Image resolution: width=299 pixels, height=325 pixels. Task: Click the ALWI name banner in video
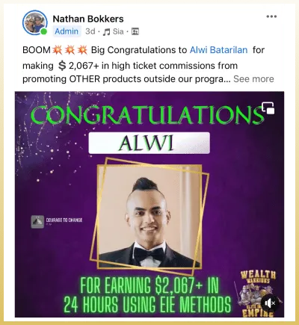149,143
